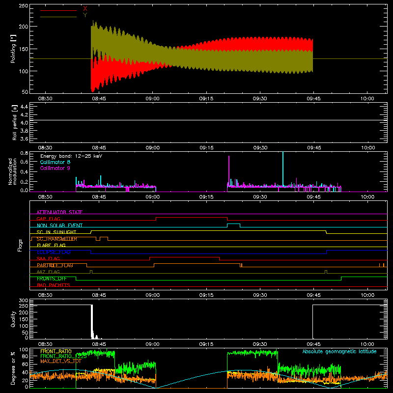This screenshot has height=393, width=393.
Task: Click the GAP_FLAG label
Action: click(x=49, y=219)
